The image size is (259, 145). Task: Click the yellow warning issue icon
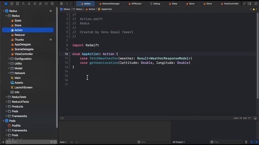[254, 9]
